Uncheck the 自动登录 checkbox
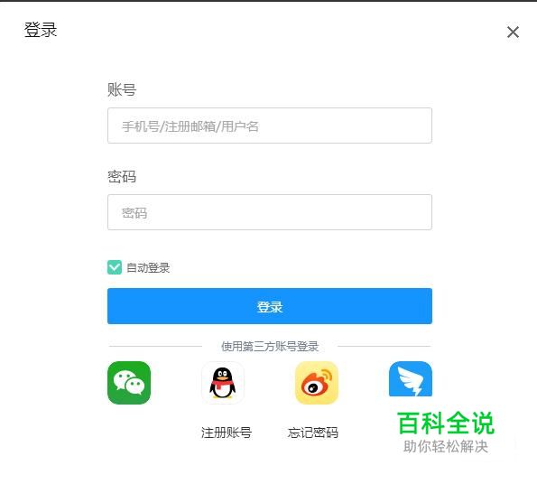The height and width of the screenshot is (484, 537). coord(115,267)
